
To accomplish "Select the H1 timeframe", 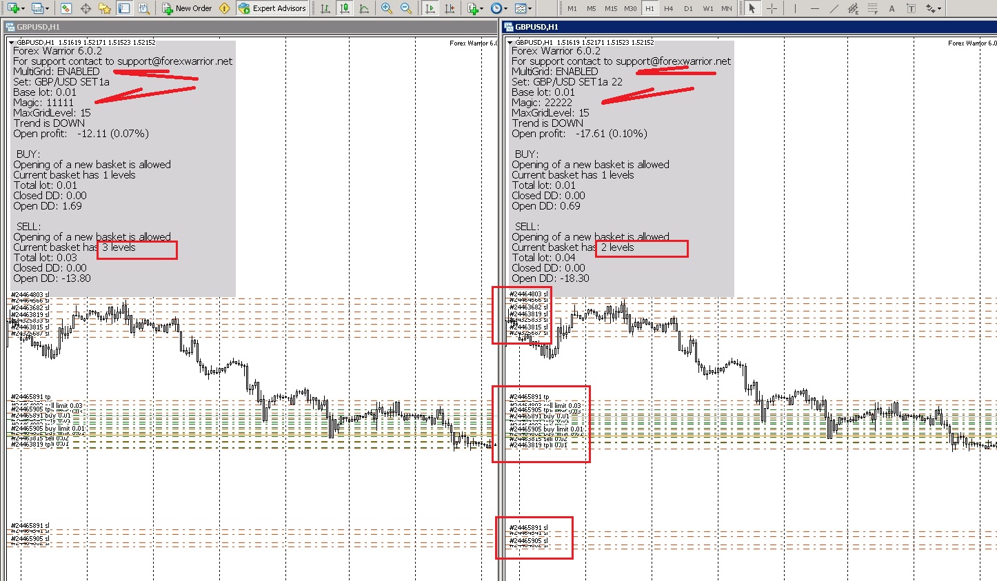I will [649, 8].
